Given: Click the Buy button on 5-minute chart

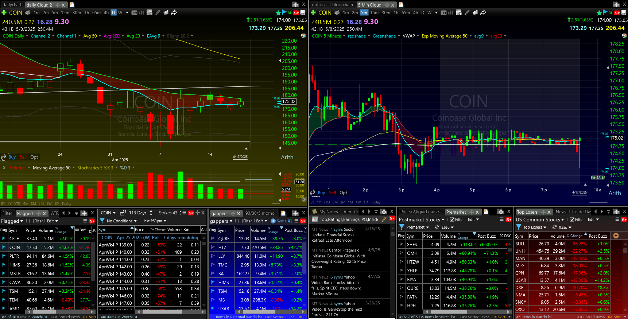Looking at the screenshot, I should coord(321,193).
